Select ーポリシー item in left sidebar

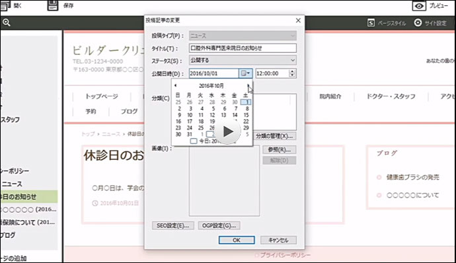click(15, 171)
